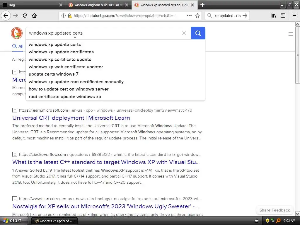Click favicon beside learn.microsoft.com result
This screenshot has width=300, height=225.
(15, 110)
